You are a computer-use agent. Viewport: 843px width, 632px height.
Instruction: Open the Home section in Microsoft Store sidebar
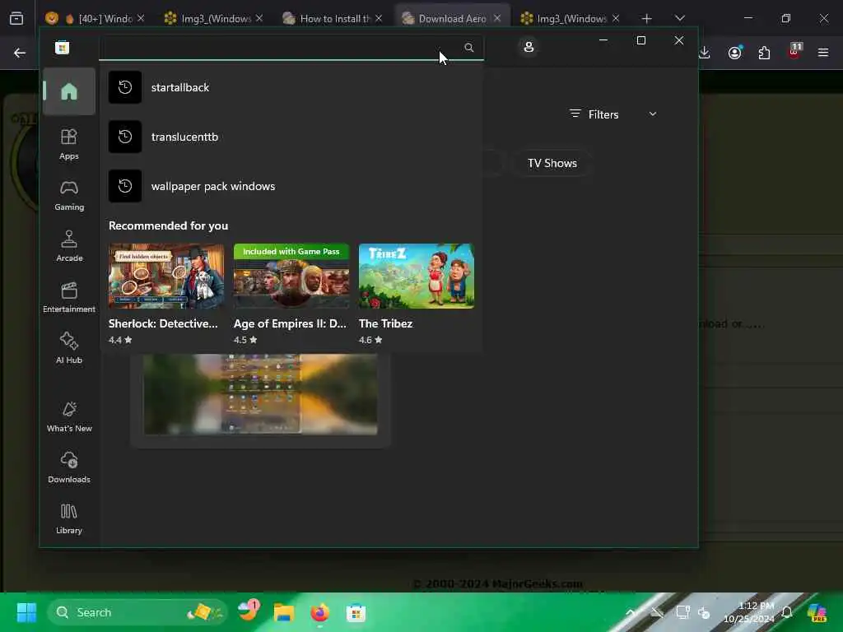point(69,91)
